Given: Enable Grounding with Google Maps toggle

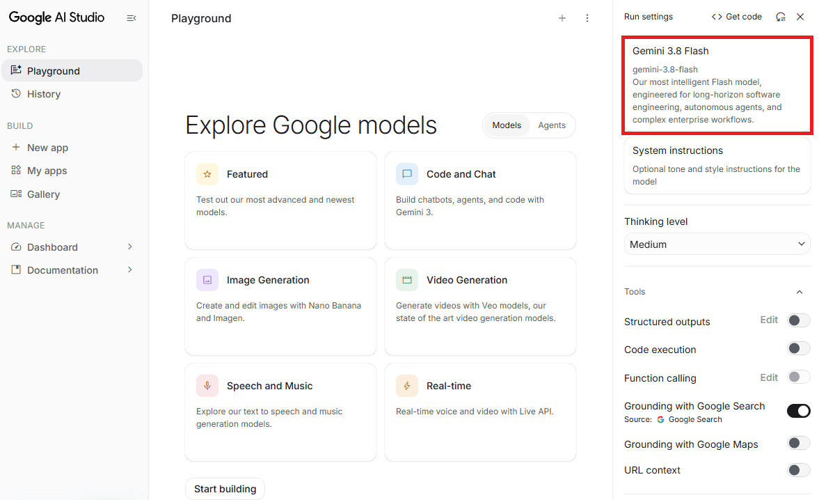Looking at the screenshot, I should pyautogui.click(x=799, y=443).
